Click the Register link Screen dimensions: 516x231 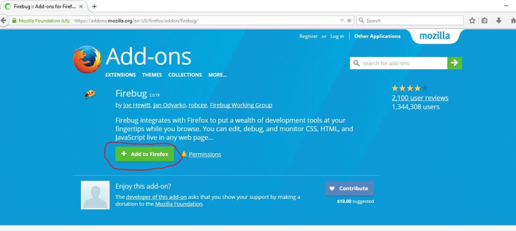(x=308, y=37)
